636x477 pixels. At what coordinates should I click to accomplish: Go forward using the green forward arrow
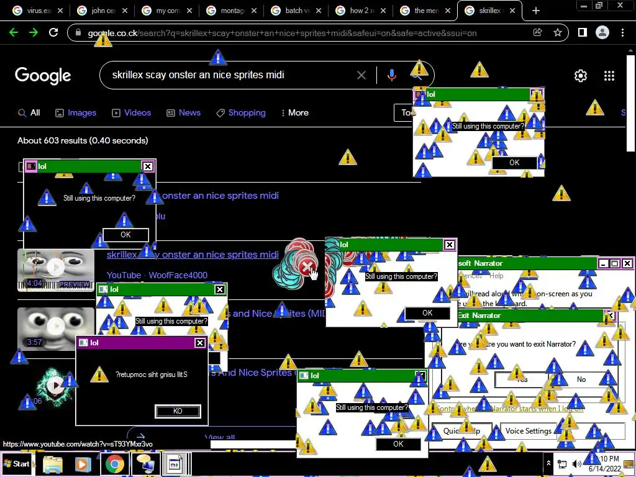coord(34,32)
